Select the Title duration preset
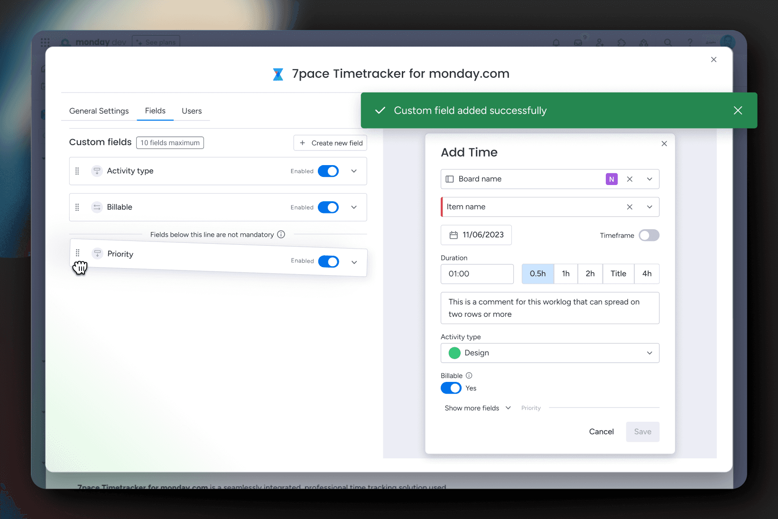The width and height of the screenshot is (778, 519). point(619,274)
